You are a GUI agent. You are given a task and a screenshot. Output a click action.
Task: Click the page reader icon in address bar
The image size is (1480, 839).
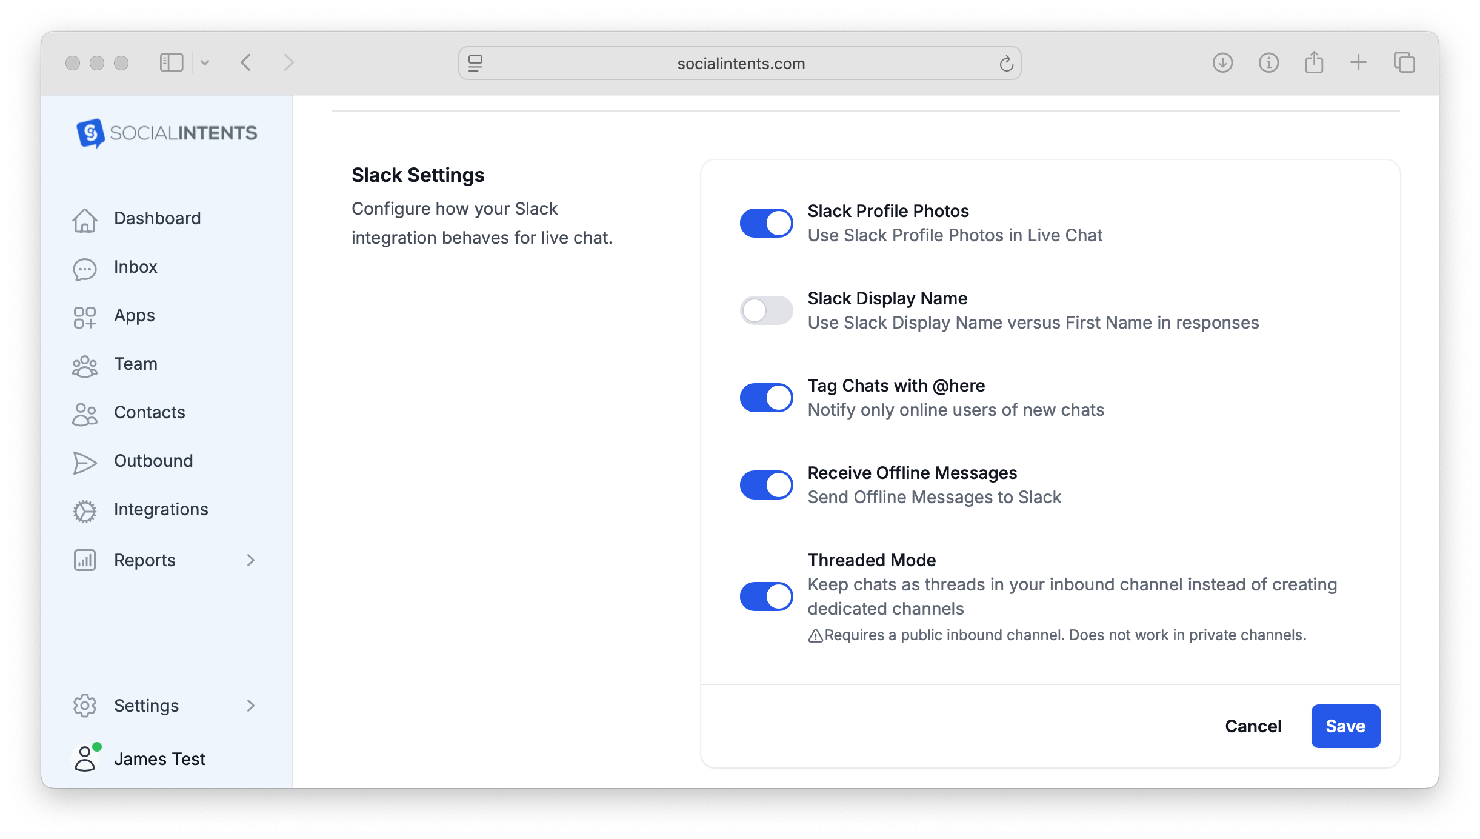click(476, 63)
